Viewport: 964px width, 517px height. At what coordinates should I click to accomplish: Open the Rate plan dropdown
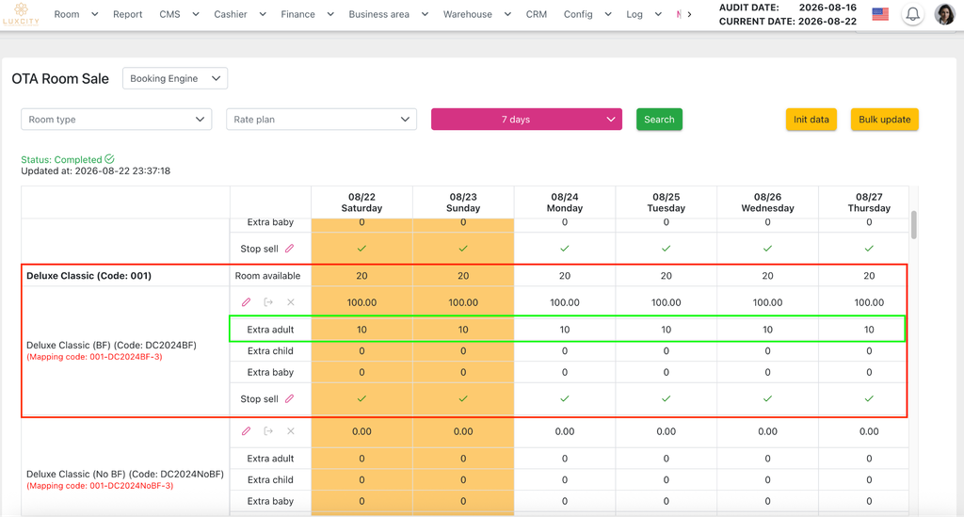coord(322,120)
